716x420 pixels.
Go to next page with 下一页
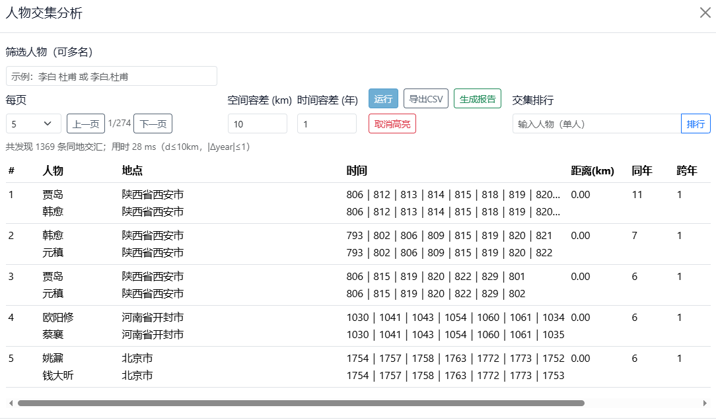(x=153, y=123)
